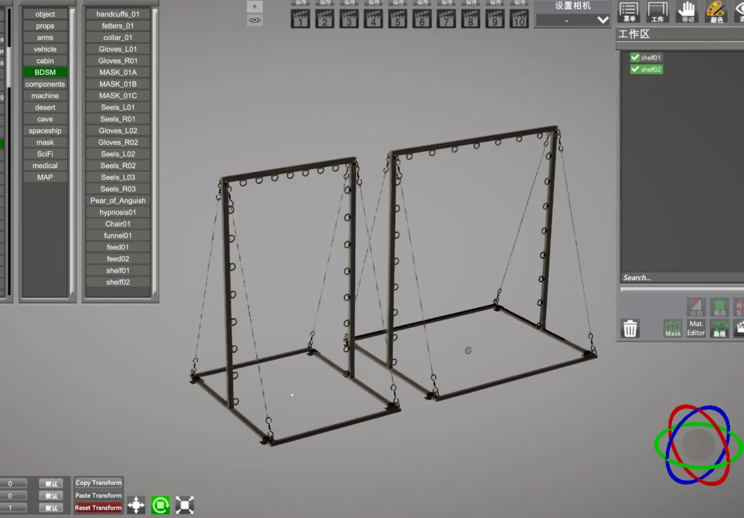Click camera save slot 10 clapperboard
The image size is (744, 518).
tap(519, 19)
